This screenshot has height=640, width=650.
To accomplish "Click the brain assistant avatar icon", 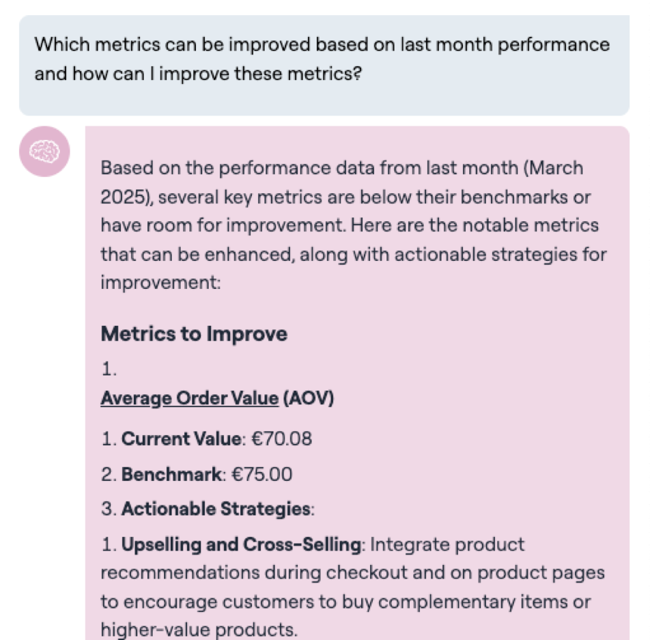I will [x=44, y=151].
